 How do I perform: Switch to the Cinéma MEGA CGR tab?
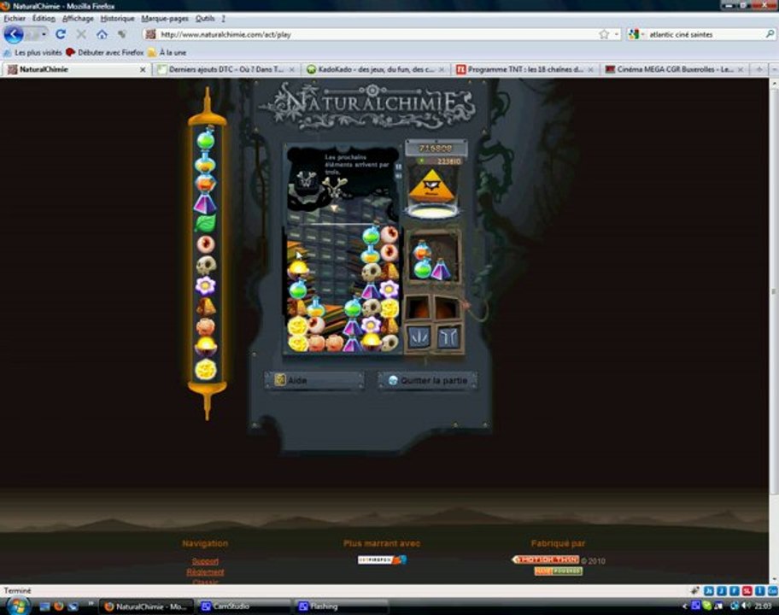(675, 69)
